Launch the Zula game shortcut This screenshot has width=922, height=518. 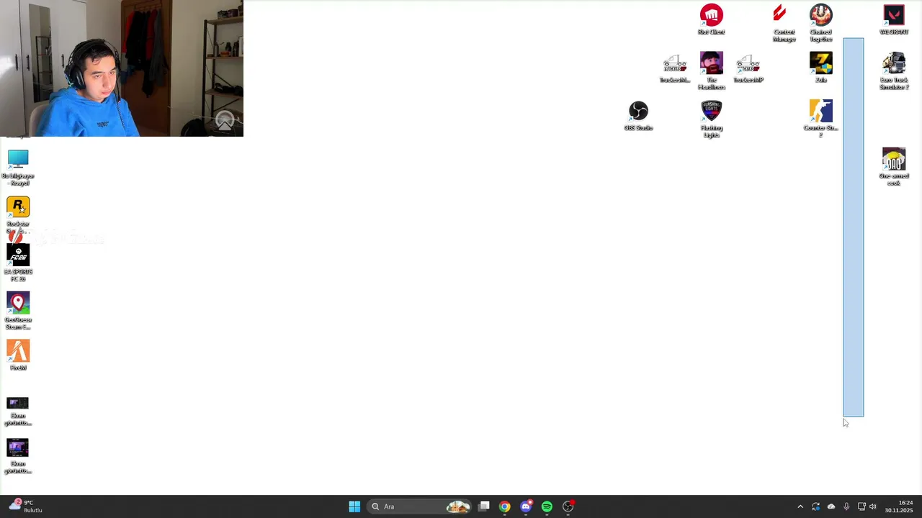tap(820, 67)
